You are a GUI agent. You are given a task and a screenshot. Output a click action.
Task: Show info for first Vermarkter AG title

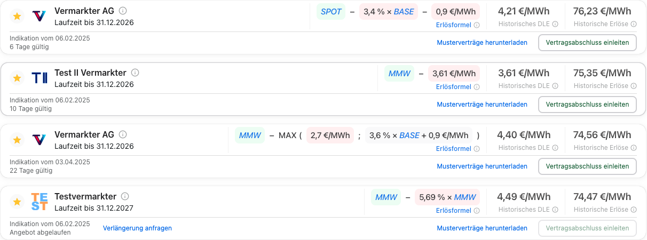tap(123, 11)
